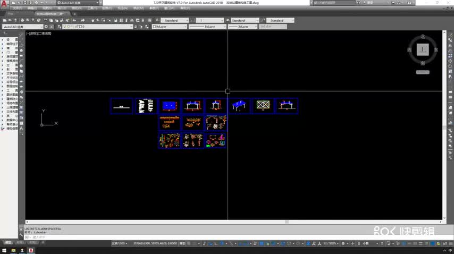Select the Hatch tool in Draw toolbar
454x254 pixels.
pos(21,107)
